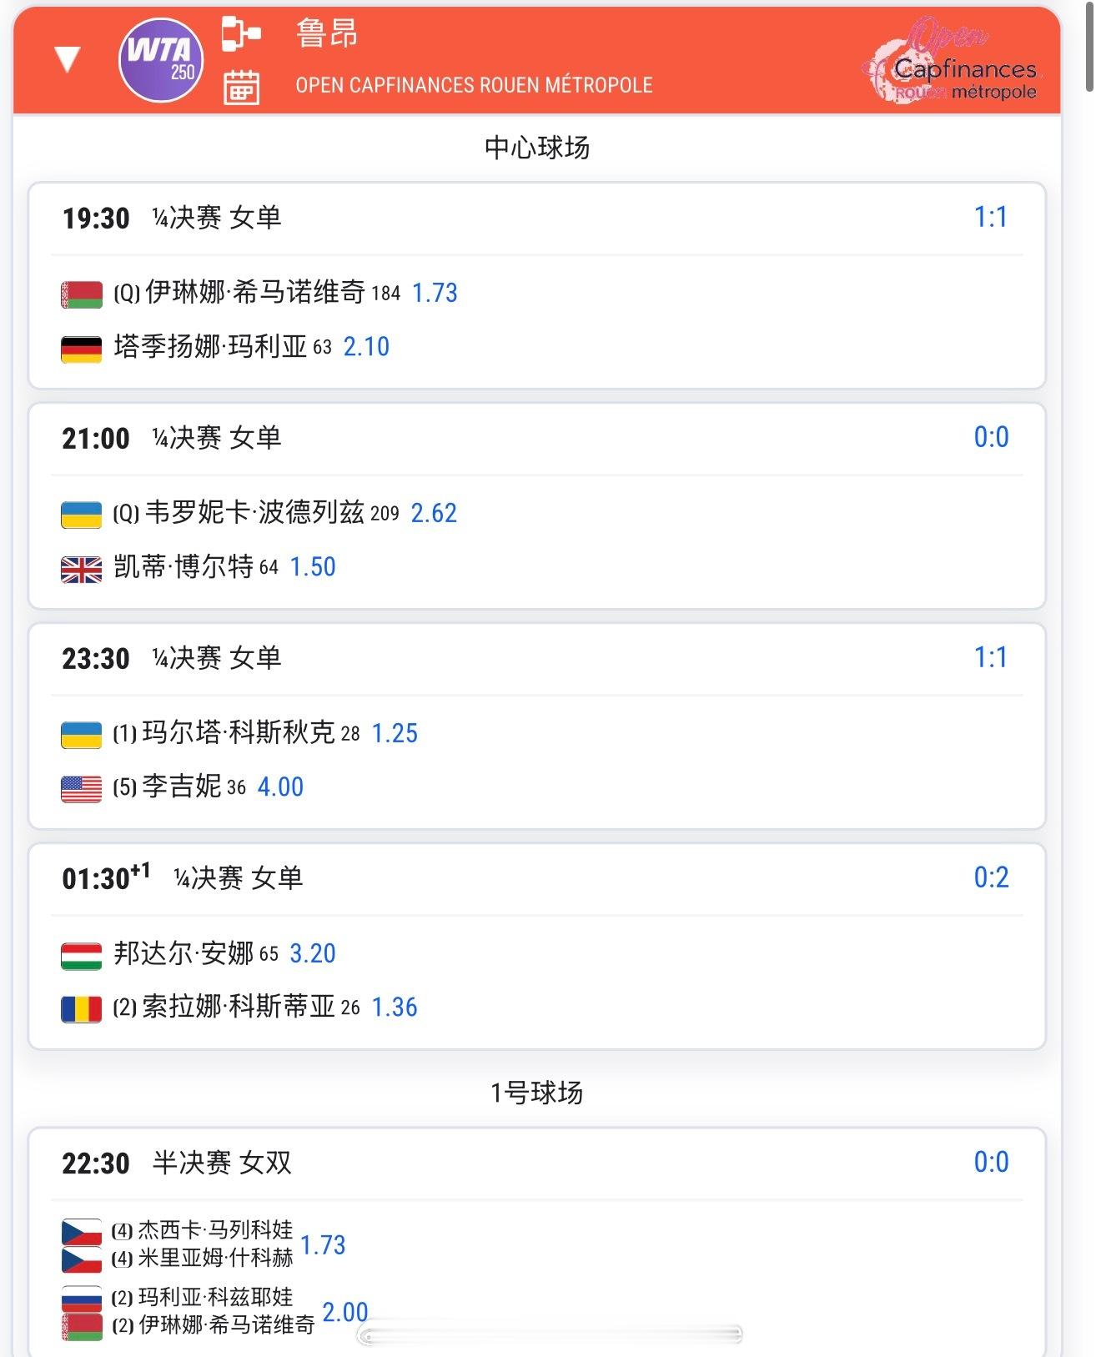Select odds 4.00 for 李吉妮

coord(280,787)
